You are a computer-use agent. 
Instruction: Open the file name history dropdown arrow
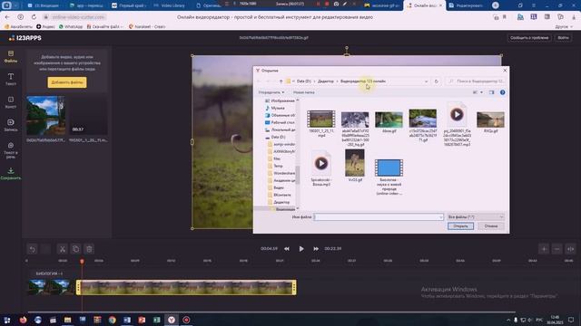click(x=440, y=217)
